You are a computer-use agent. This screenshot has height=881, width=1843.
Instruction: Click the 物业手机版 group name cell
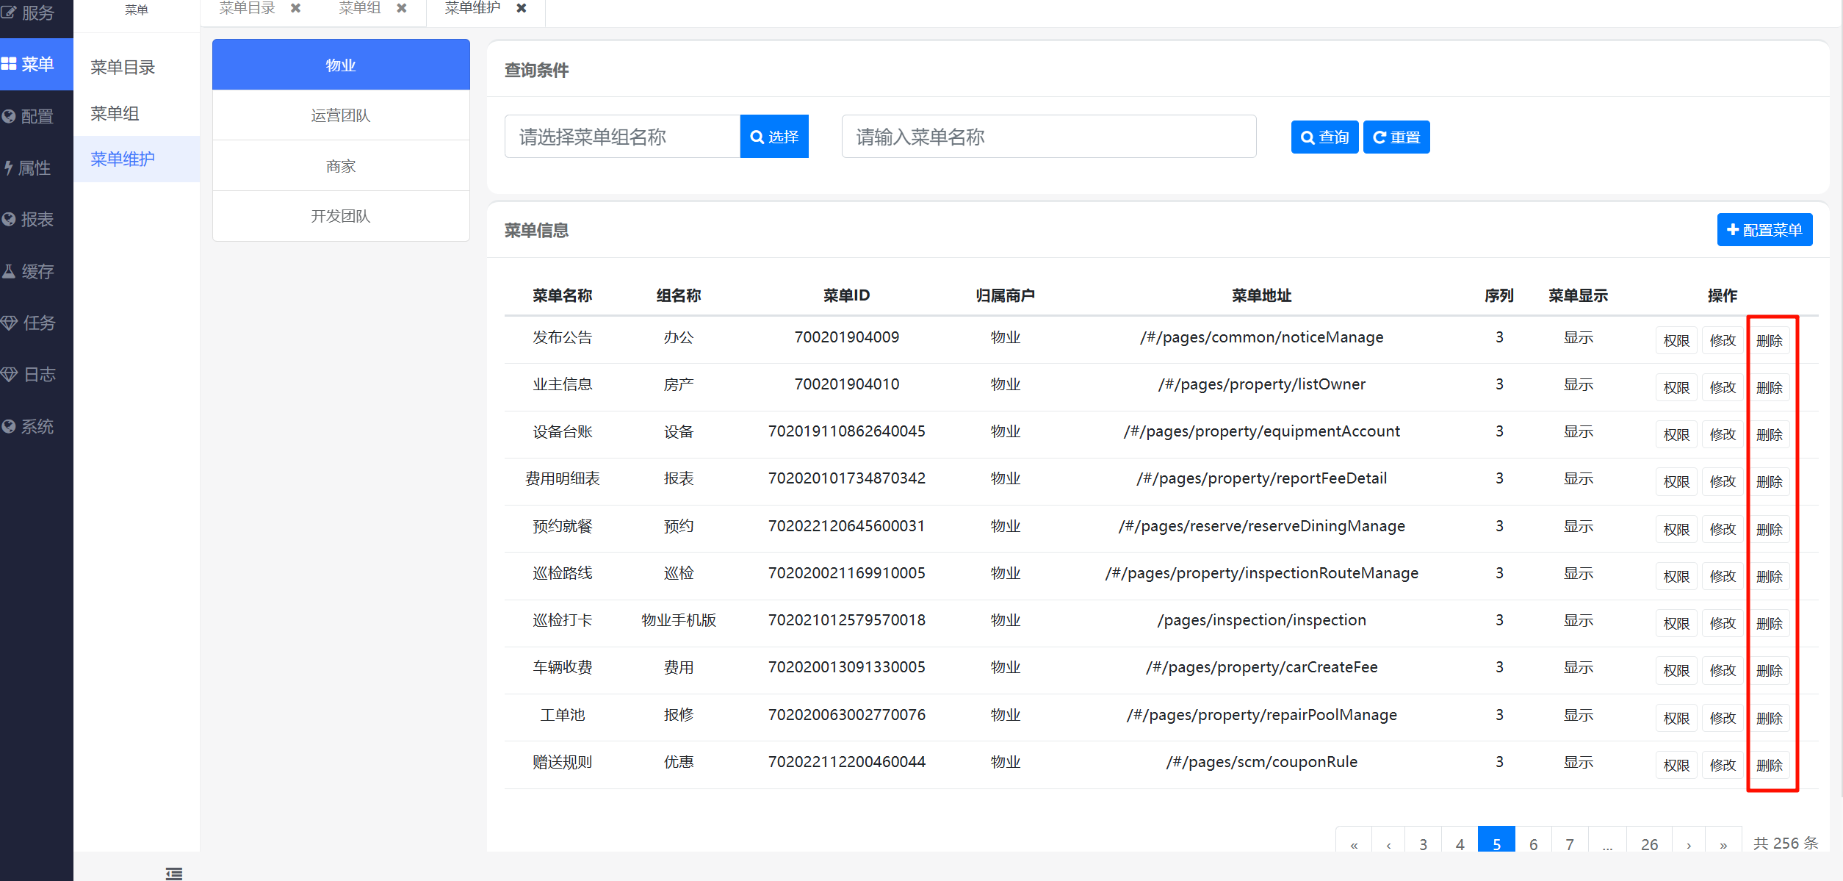point(679,620)
